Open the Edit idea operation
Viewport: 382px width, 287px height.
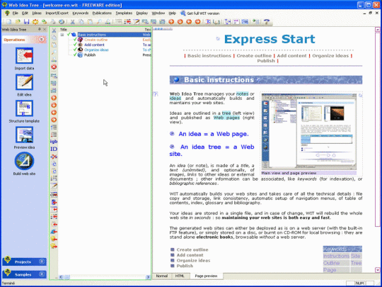[x=24, y=82]
